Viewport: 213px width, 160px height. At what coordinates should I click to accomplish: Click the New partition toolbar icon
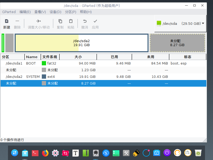pyautogui.click(x=7, y=21)
